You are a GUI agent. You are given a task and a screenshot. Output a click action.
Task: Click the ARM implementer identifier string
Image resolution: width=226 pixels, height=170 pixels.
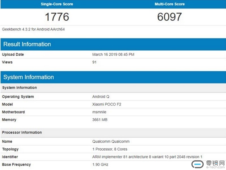tap(147, 157)
